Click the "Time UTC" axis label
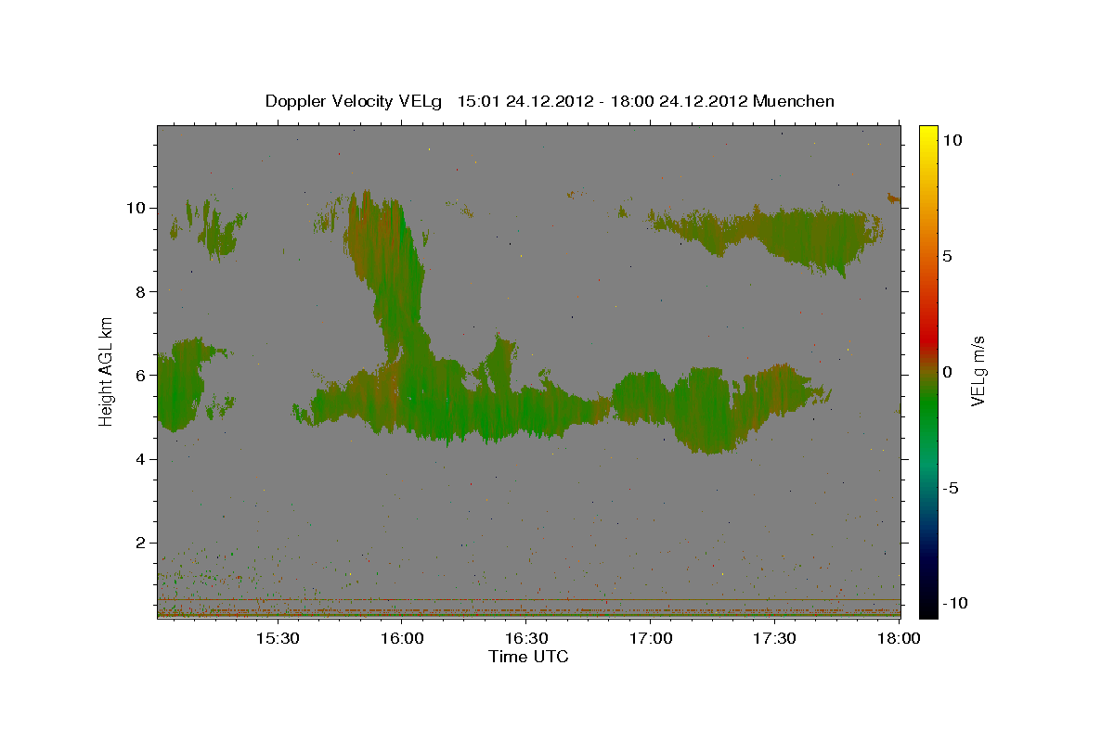Viewport: 1114px width, 742px height. tap(528, 657)
